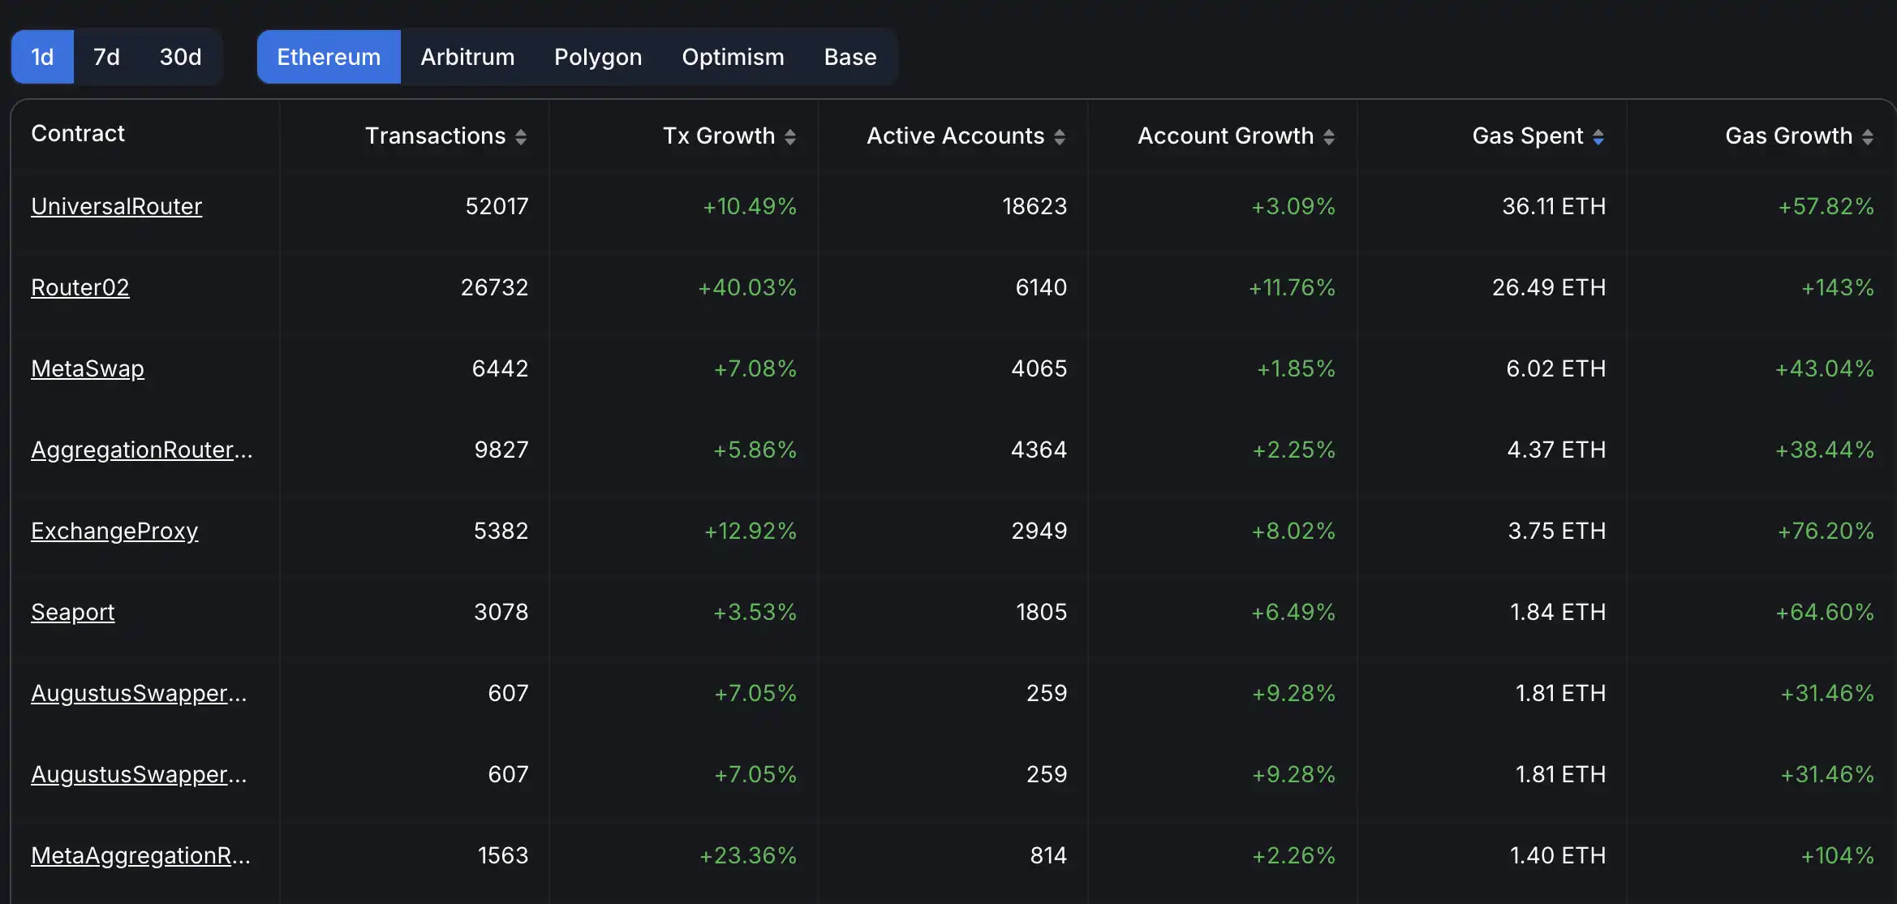Click Gas Growth sort arrows icon
Viewport: 1897px width, 904px height.
click(x=1868, y=137)
